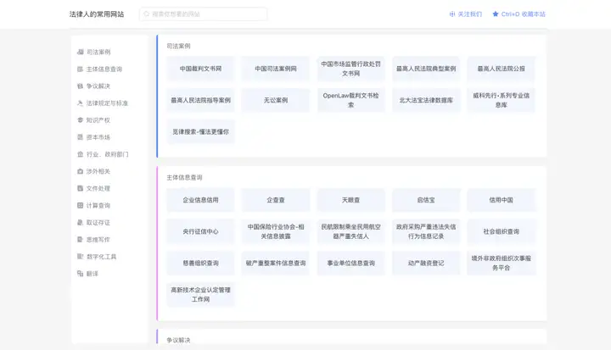611x350 pixels.
Task: Open the 无讼案例 card
Action: pos(276,100)
